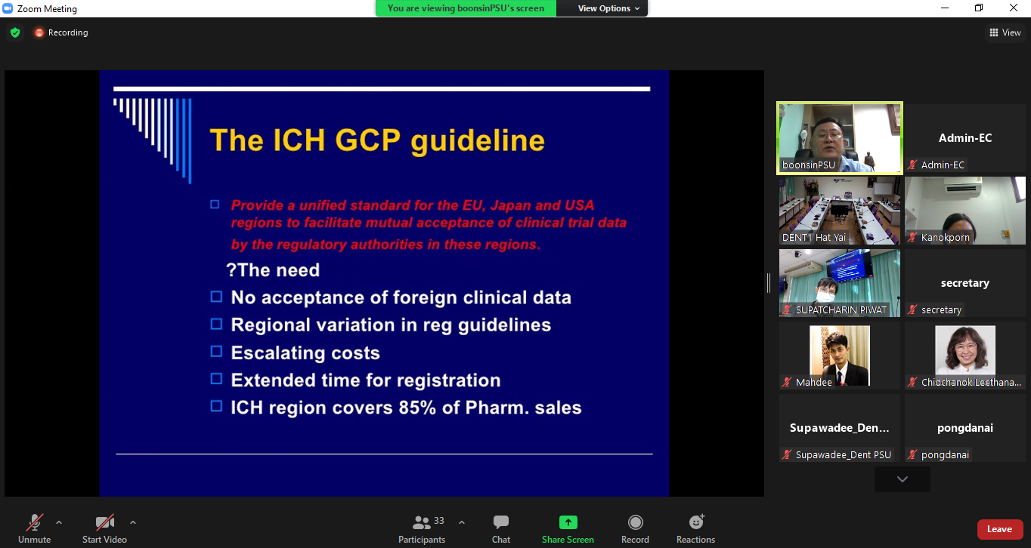
Task: Select the pongdanai participant tile
Action: coord(965,428)
